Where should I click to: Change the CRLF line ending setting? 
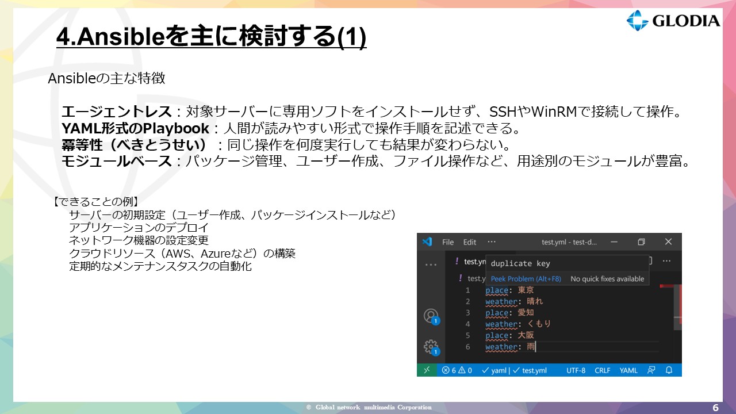coord(603,370)
